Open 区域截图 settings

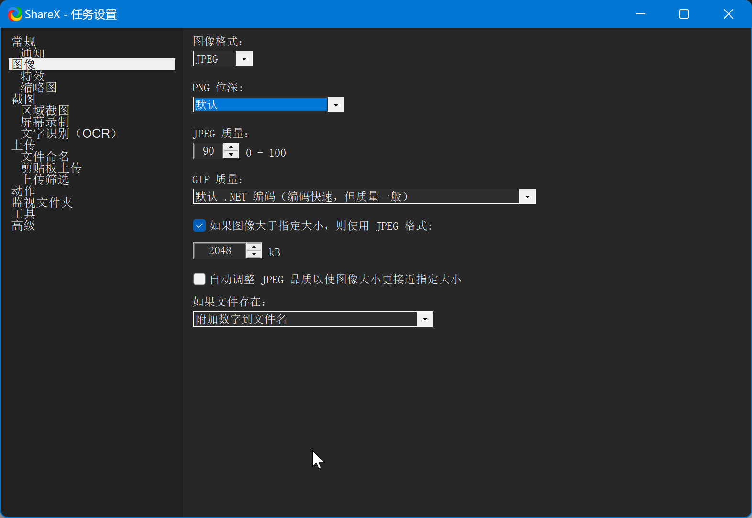[45, 111]
